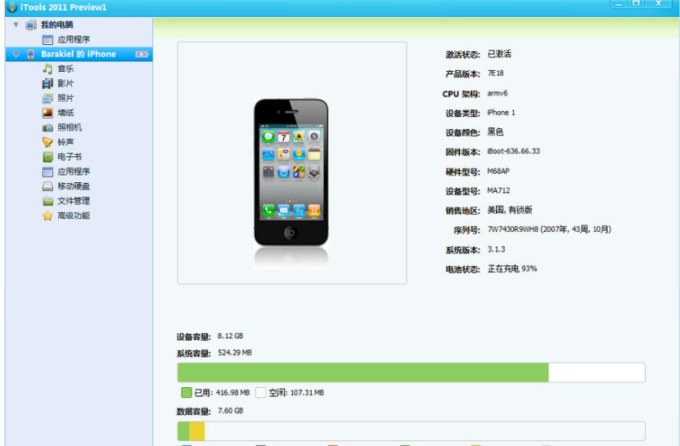
Task: Open the 墙纸 wallpaper icon
Action: (47, 113)
